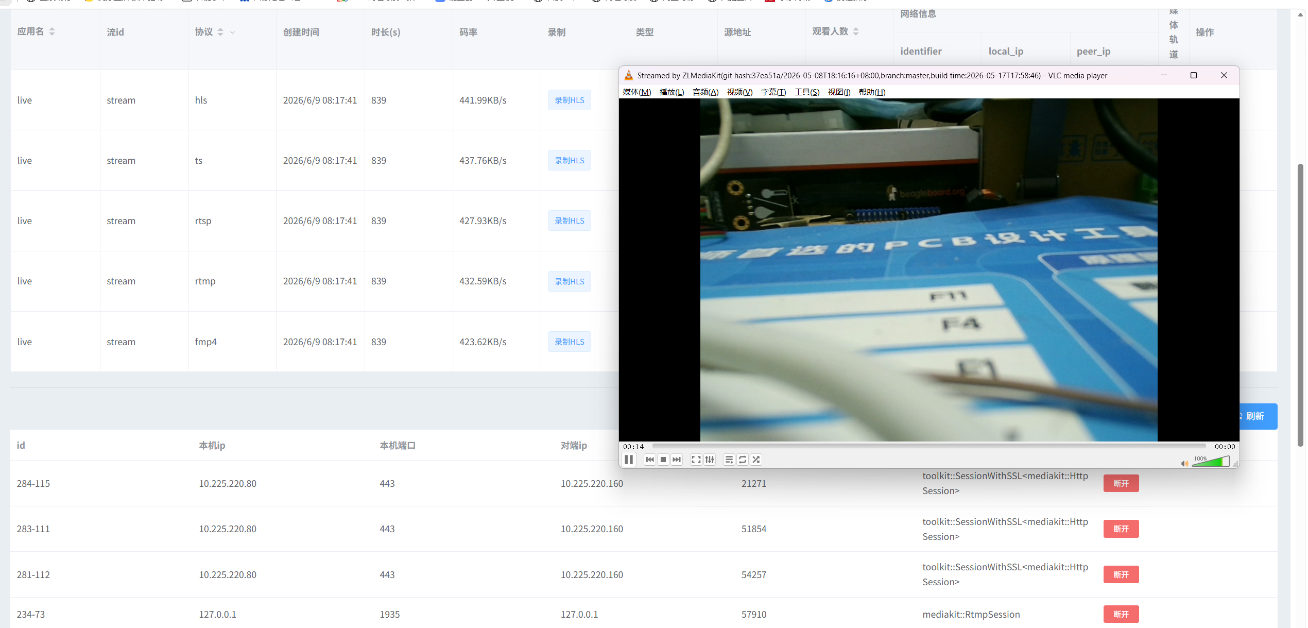The width and height of the screenshot is (1308, 628).
Task: Click the blue 刷新 button
Action: [x=1258, y=416]
